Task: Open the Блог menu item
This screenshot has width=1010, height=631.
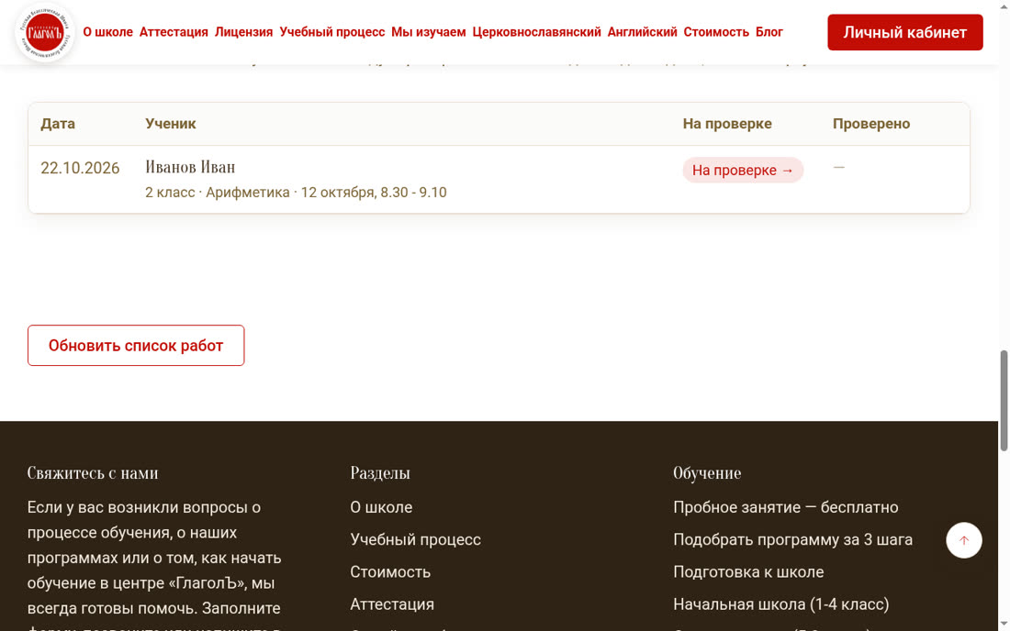Action: click(769, 32)
